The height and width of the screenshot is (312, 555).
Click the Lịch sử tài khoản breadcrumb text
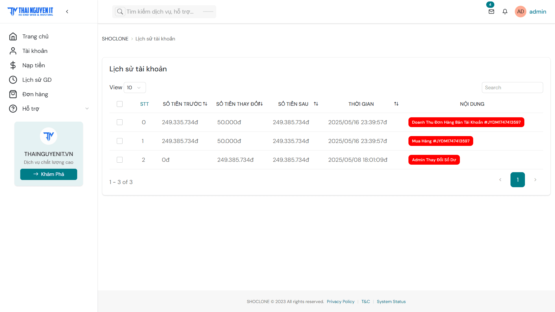point(155,39)
